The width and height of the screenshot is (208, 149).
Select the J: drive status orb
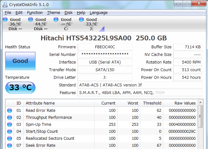pyautogui.click(x=81, y=19)
